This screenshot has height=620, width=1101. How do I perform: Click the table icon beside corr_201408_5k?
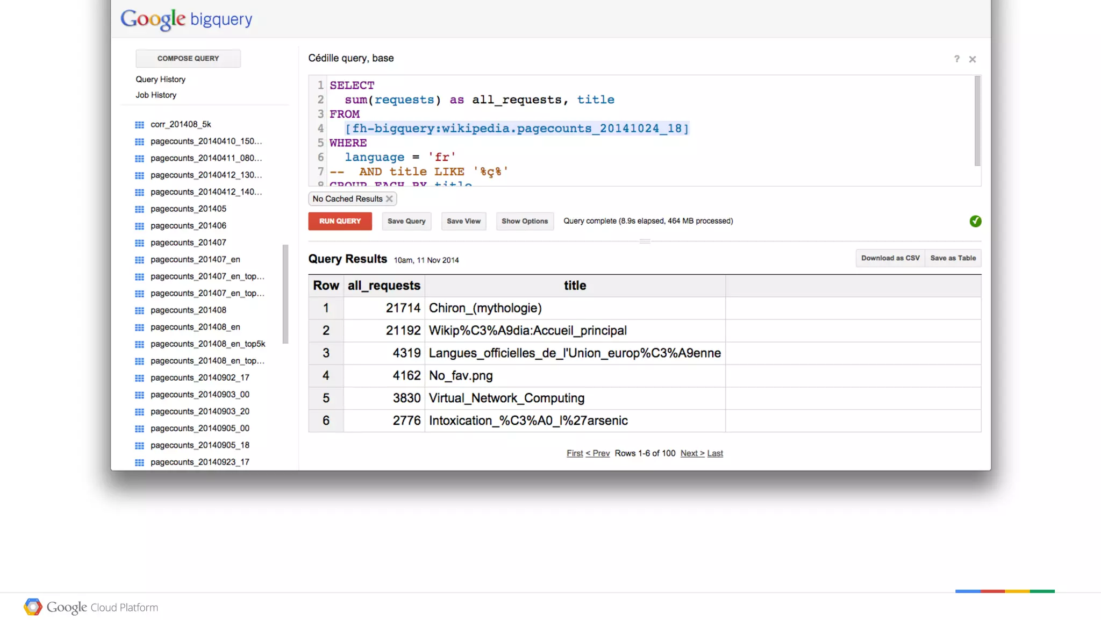point(139,125)
